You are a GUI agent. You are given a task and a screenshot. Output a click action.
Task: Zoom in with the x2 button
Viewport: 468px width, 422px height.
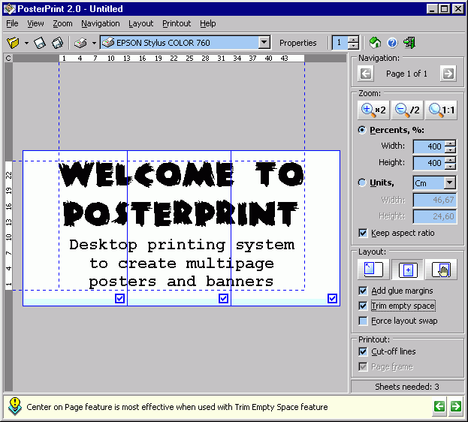(x=373, y=110)
